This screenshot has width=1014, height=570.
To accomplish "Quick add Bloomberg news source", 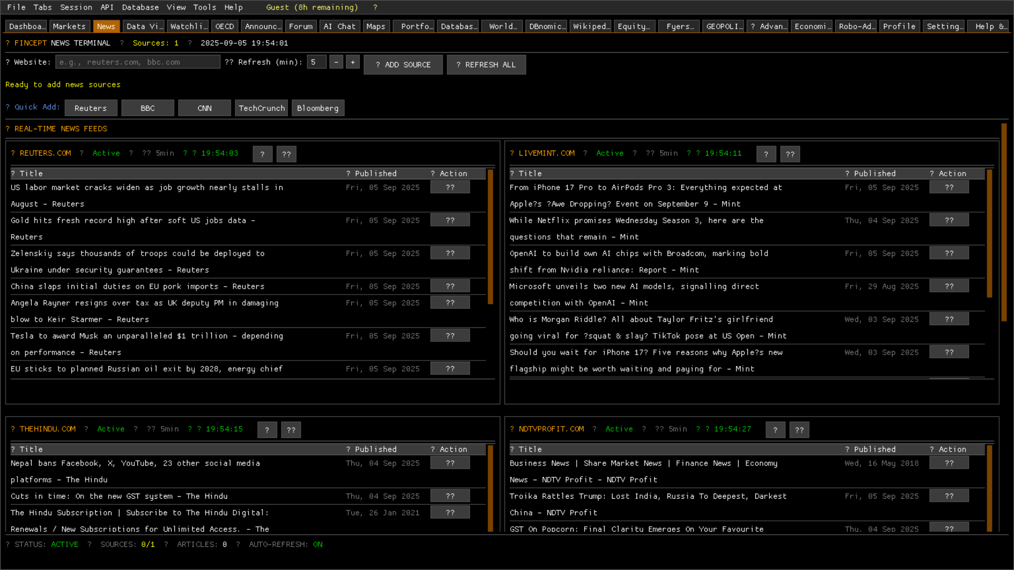I will 317,108.
